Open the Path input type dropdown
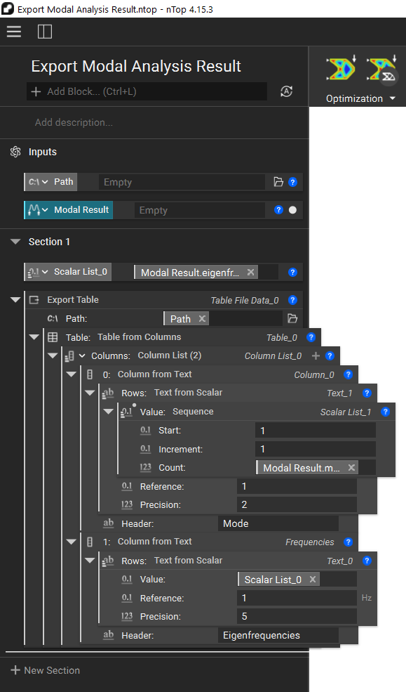This screenshot has height=692, width=406. coord(39,182)
